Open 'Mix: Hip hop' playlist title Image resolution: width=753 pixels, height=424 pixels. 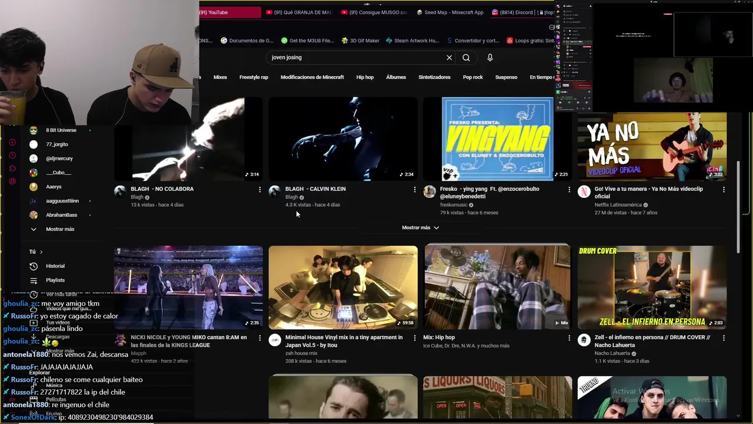click(439, 337)
